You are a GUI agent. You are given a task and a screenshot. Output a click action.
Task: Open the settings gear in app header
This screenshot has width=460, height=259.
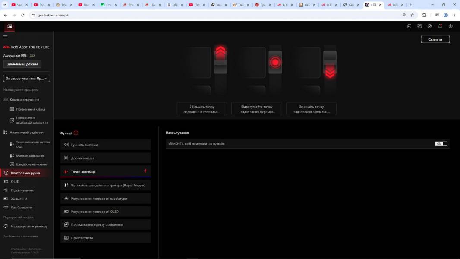(x=451, y=26)
